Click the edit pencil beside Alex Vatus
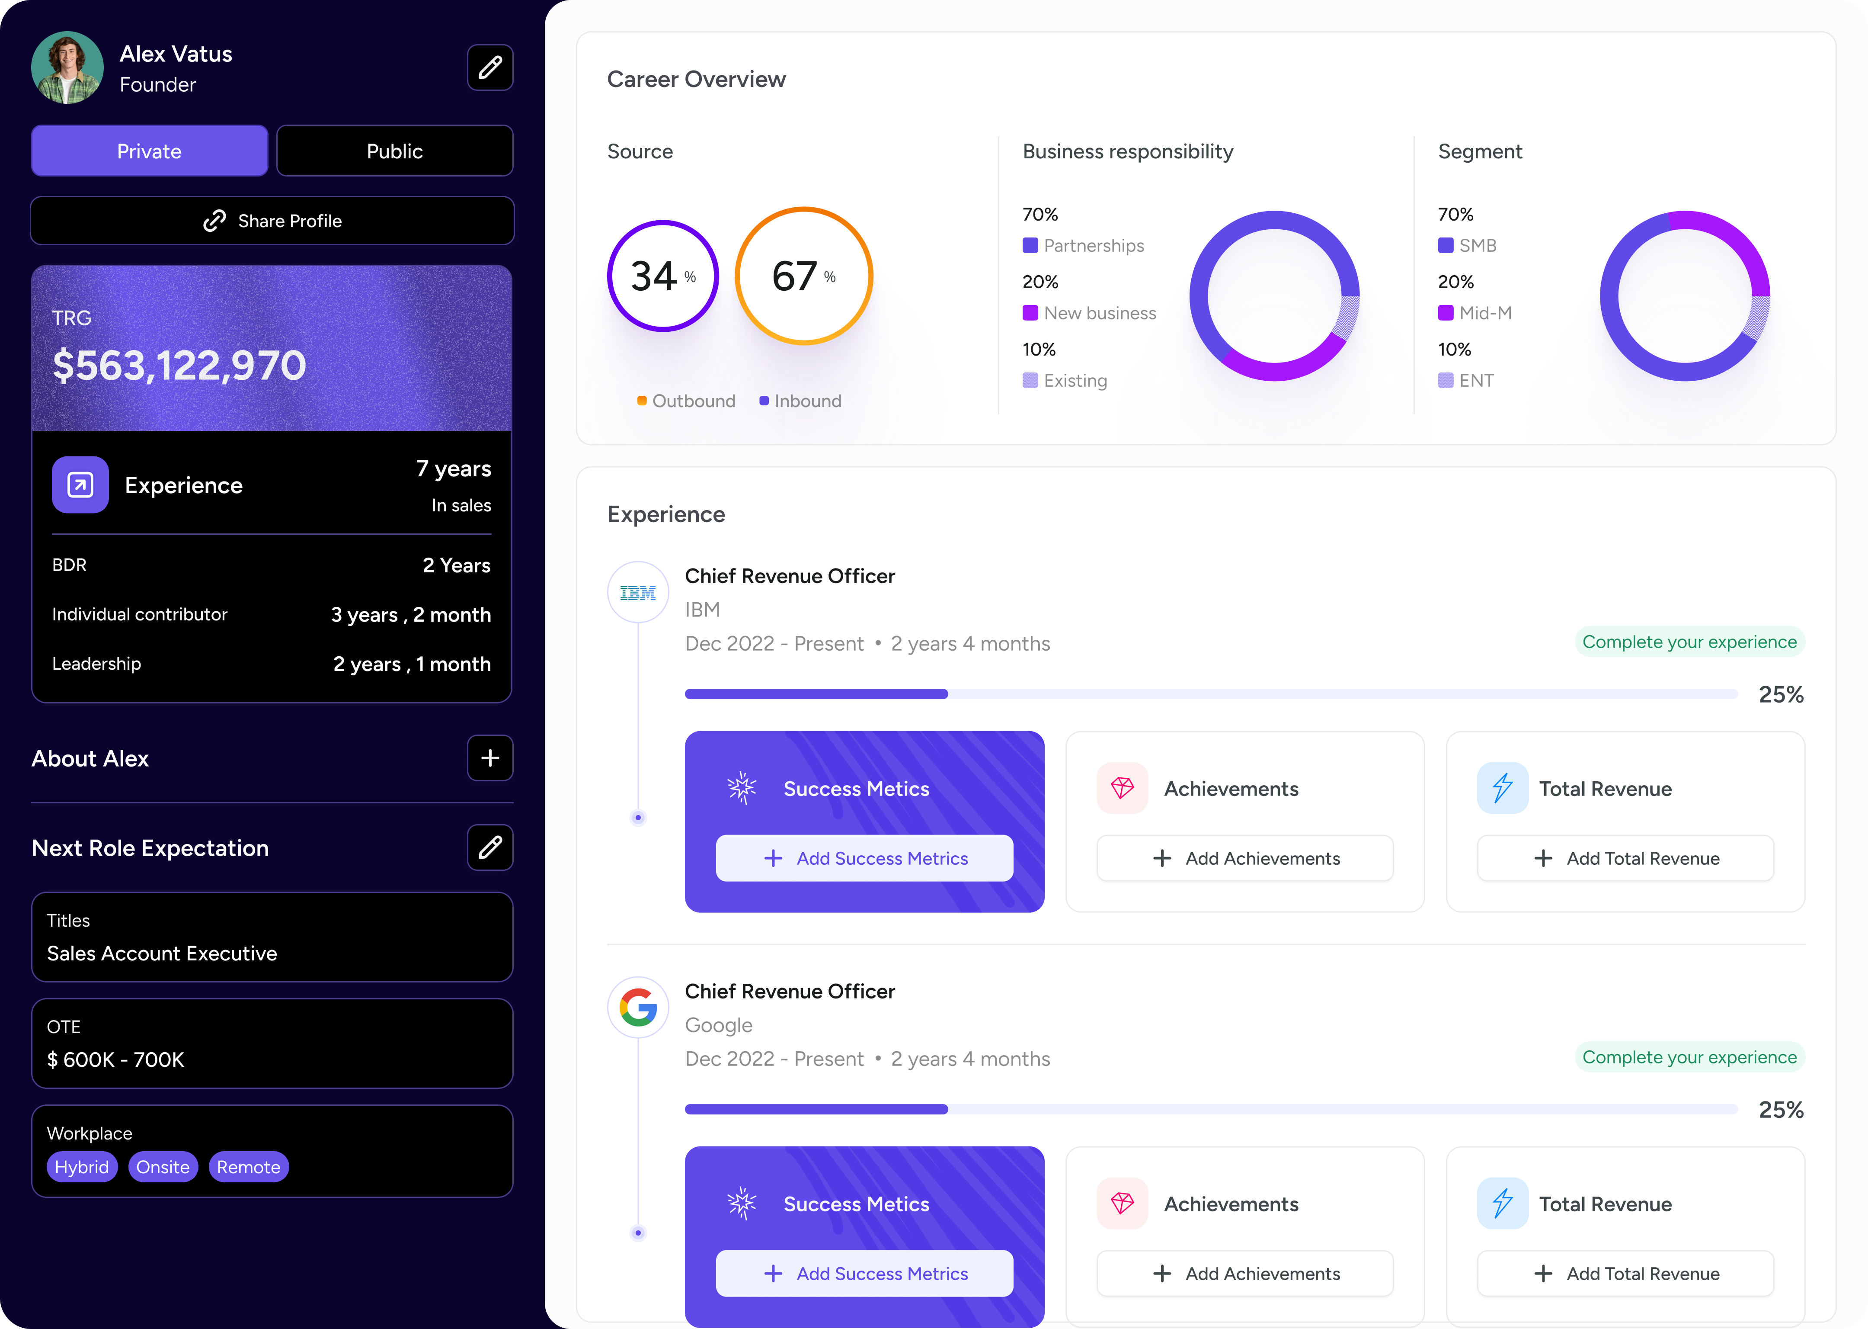This screenshot has width=1868, height=1329. pos(489,67)
